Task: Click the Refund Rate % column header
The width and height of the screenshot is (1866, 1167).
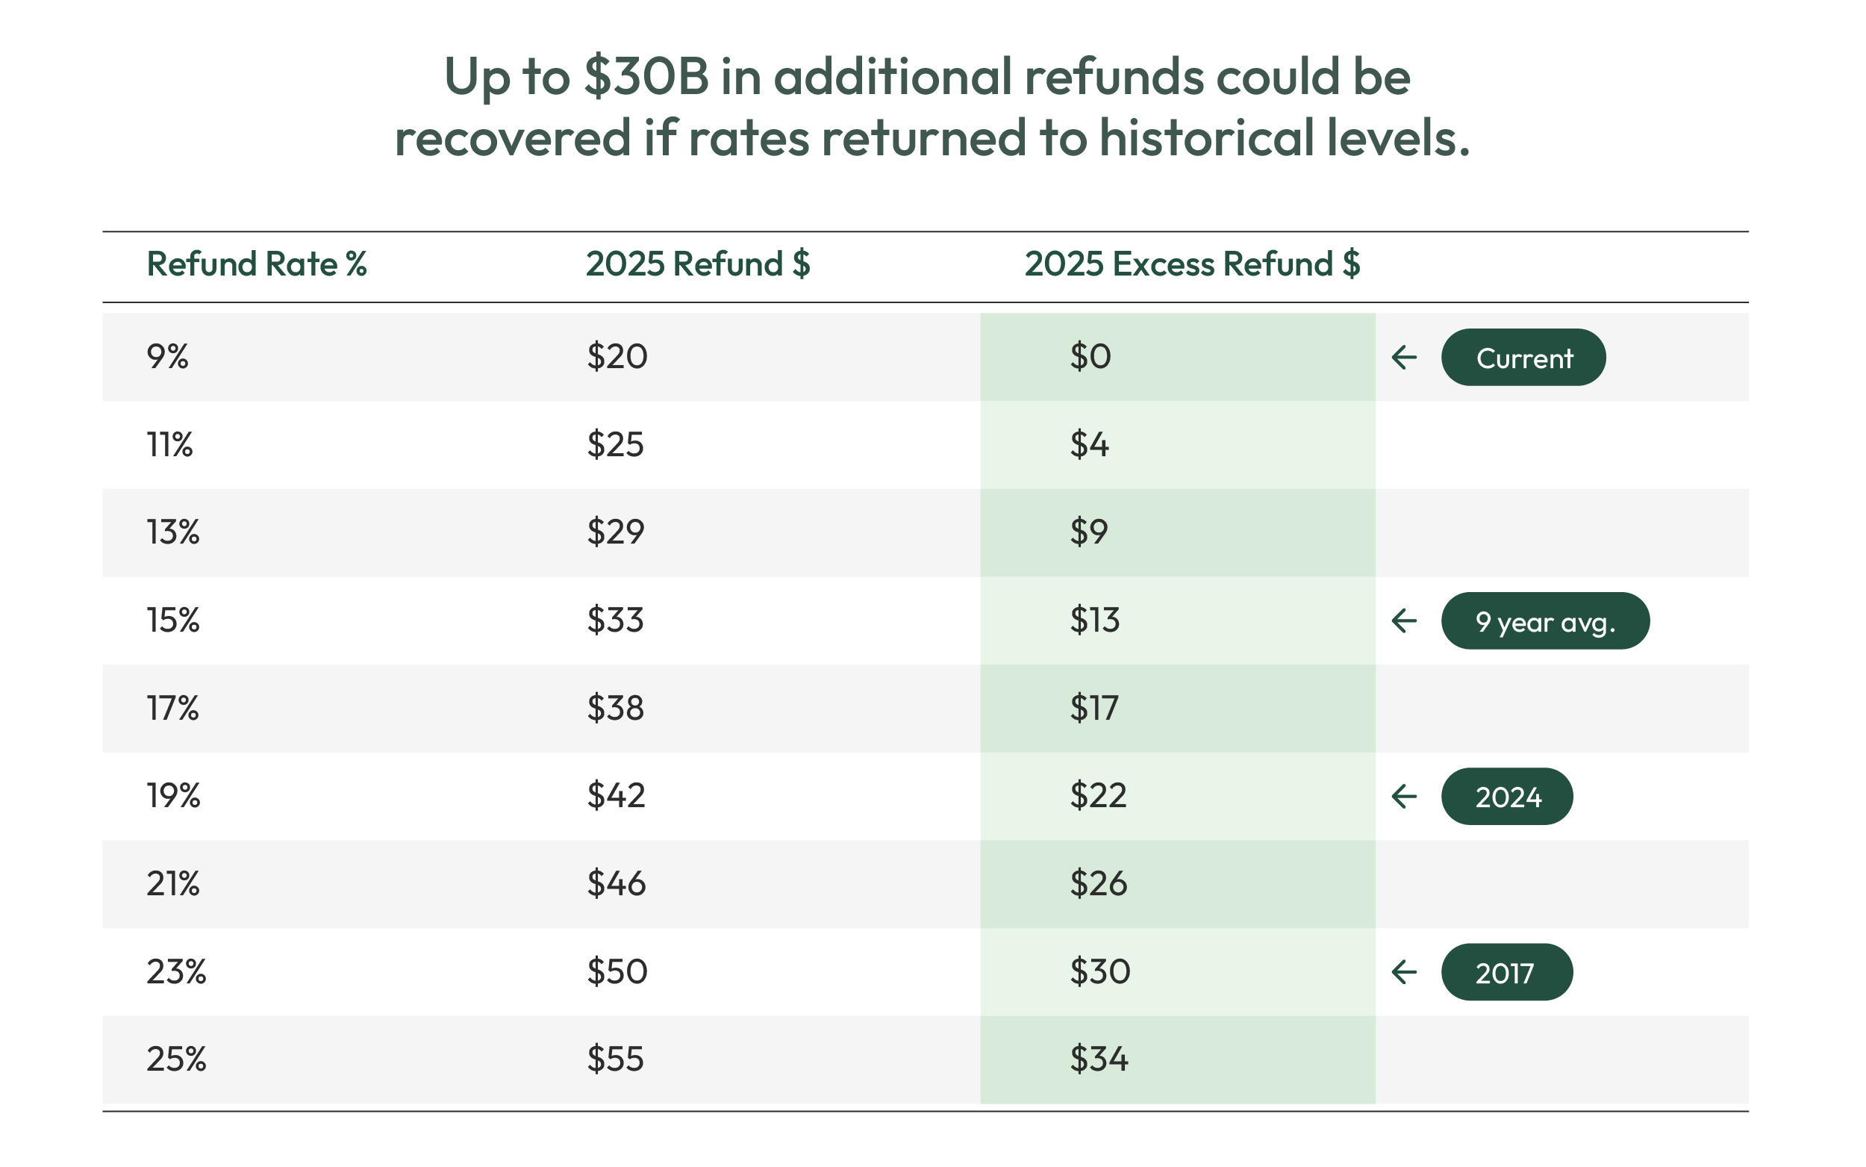Action: (x=256, y=264)
